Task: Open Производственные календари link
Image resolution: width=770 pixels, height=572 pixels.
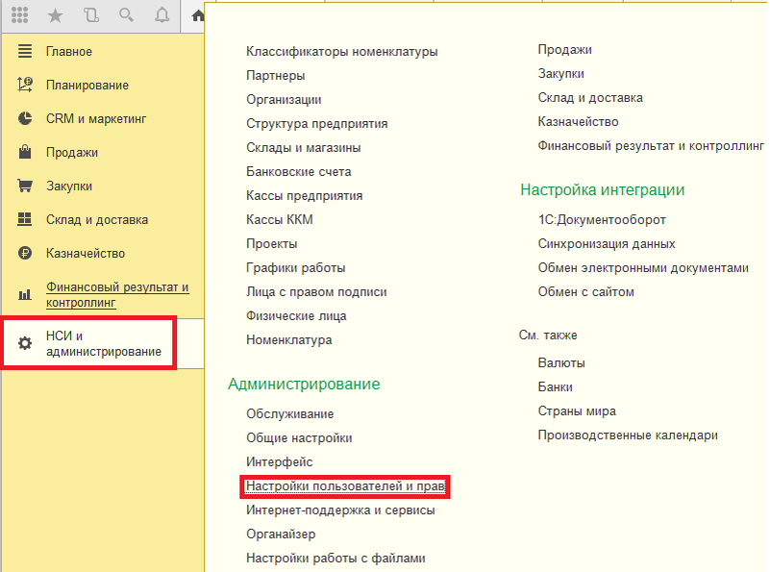Action: click(x=628, y=435)
